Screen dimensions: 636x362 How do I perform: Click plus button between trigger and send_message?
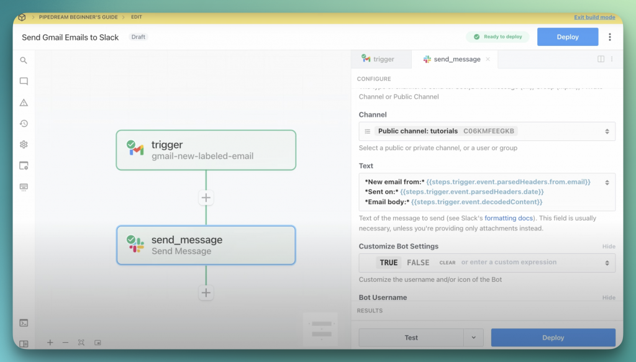point(206,198)
